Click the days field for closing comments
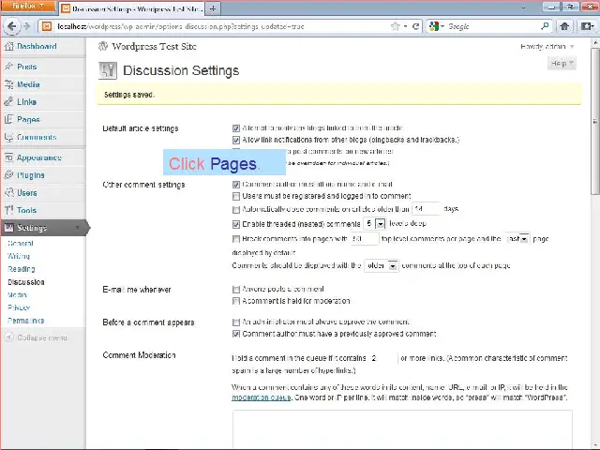This screenshot has height=450, width=600. 426,209
